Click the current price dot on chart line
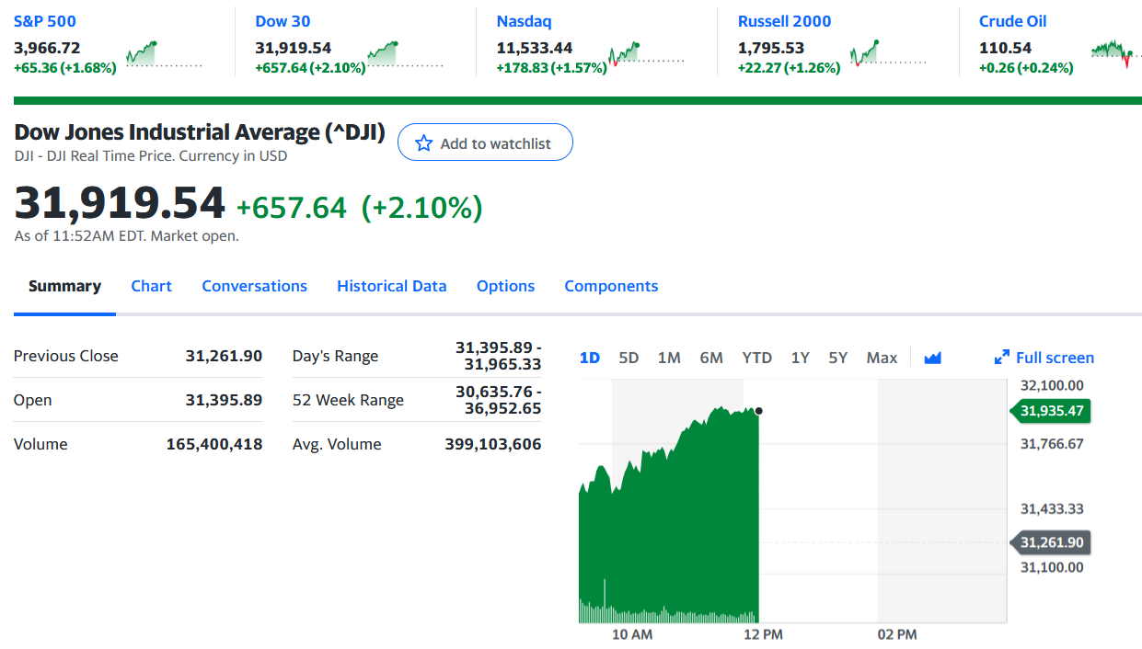The width and height of the screenshot is (1142, 649). (x=758, y=411)
